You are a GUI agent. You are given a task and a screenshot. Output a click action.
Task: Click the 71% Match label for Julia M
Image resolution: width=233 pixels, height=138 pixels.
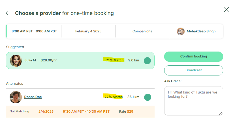(115, 60)
